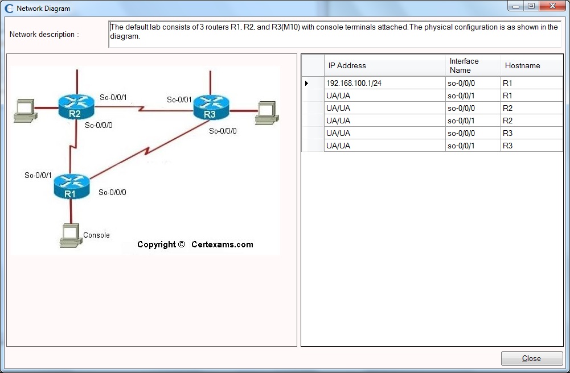This screenshot has height=373, width=570.
Task: Select the R1 router icon
Action: 71,185
